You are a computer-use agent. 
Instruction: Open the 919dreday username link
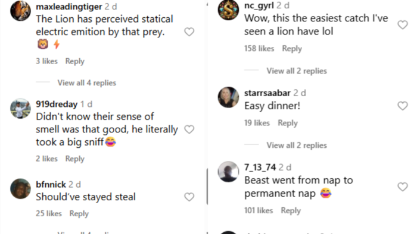pyautogui.click(x=57, y=104)
